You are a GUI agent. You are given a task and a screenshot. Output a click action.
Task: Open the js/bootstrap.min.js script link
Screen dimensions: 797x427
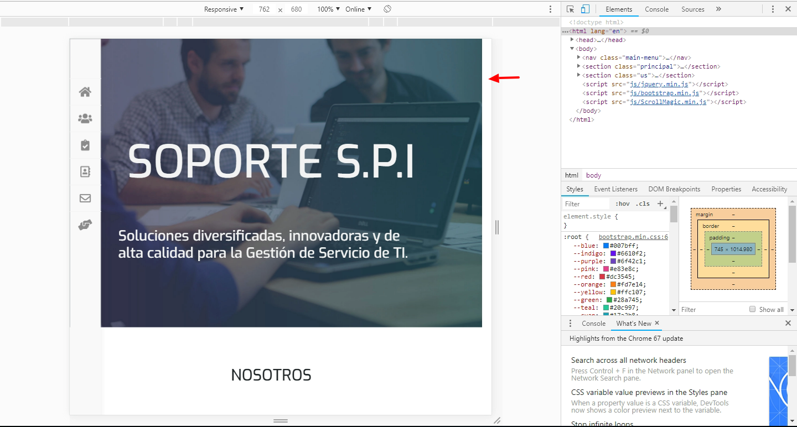click(665, 93)
